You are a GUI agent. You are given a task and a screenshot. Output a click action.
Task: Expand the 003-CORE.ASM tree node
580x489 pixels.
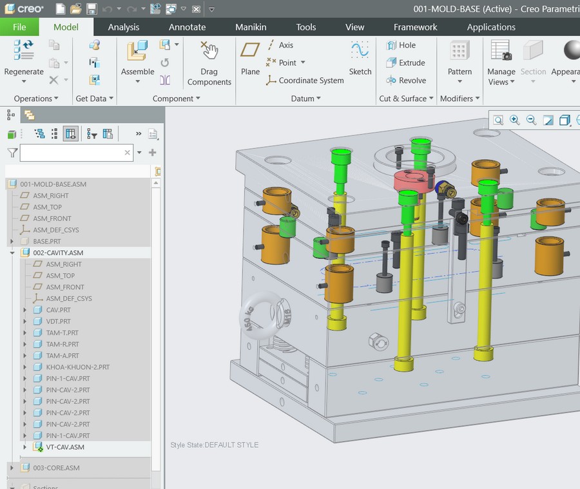12,468
